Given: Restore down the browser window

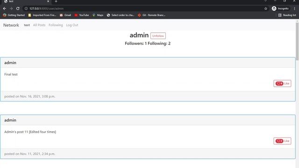Looking at the screenshot, I should 285,1.
